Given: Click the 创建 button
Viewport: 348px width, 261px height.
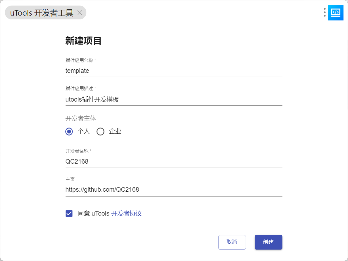Looking at the screenshot, I should point(268,242).
